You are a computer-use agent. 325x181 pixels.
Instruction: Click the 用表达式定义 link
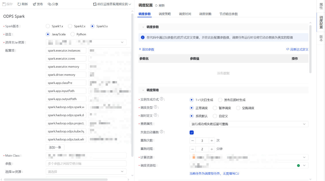point(297,49)
